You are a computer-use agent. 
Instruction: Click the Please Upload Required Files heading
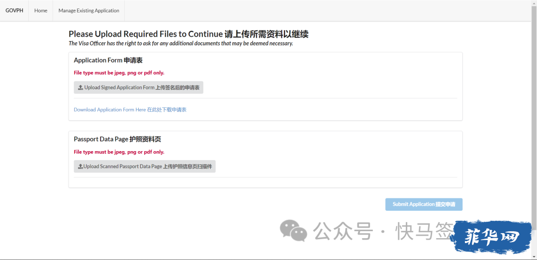point(188,34)
